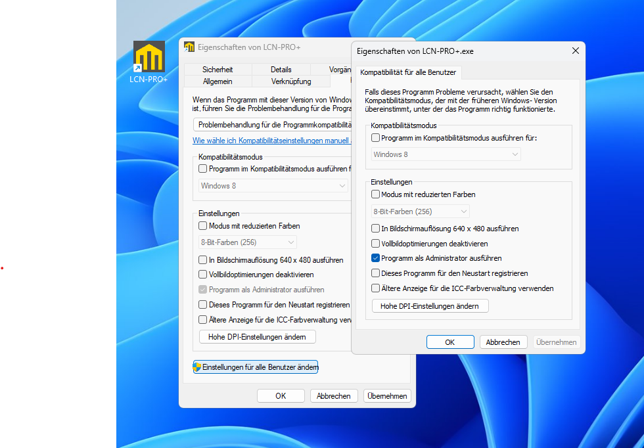Image resolution: width=644 pixels, height=448 pixels.
Task: Click title text Eigenschaften von LCN-PRO+ back window
Action: [249, 47]
